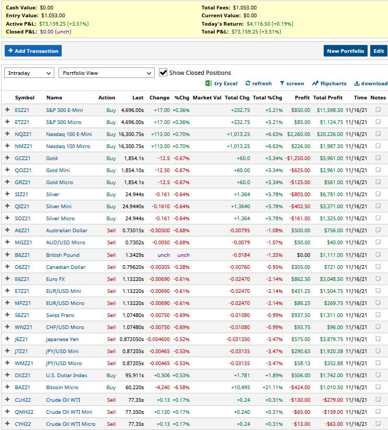Open the notes icon for ESZ21 row
388x430 pixels.
[378, 110]
